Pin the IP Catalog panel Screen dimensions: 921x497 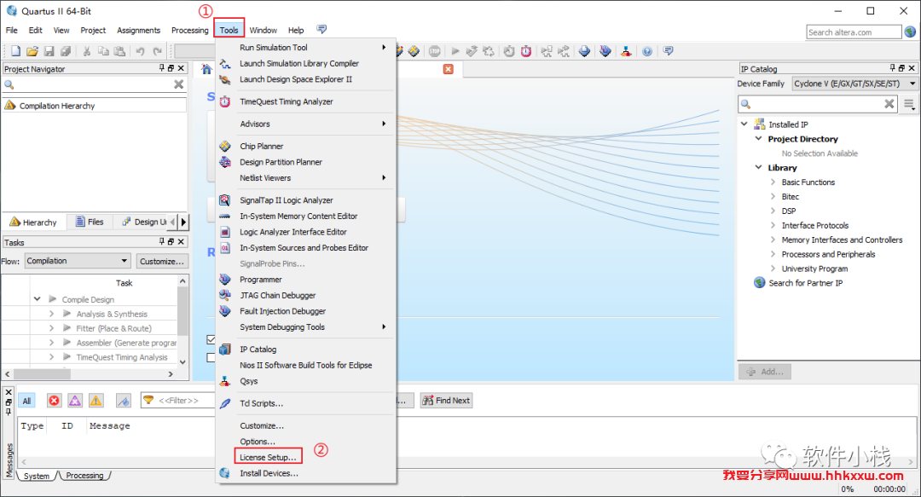pyautogui.click(x=892, y=68)
